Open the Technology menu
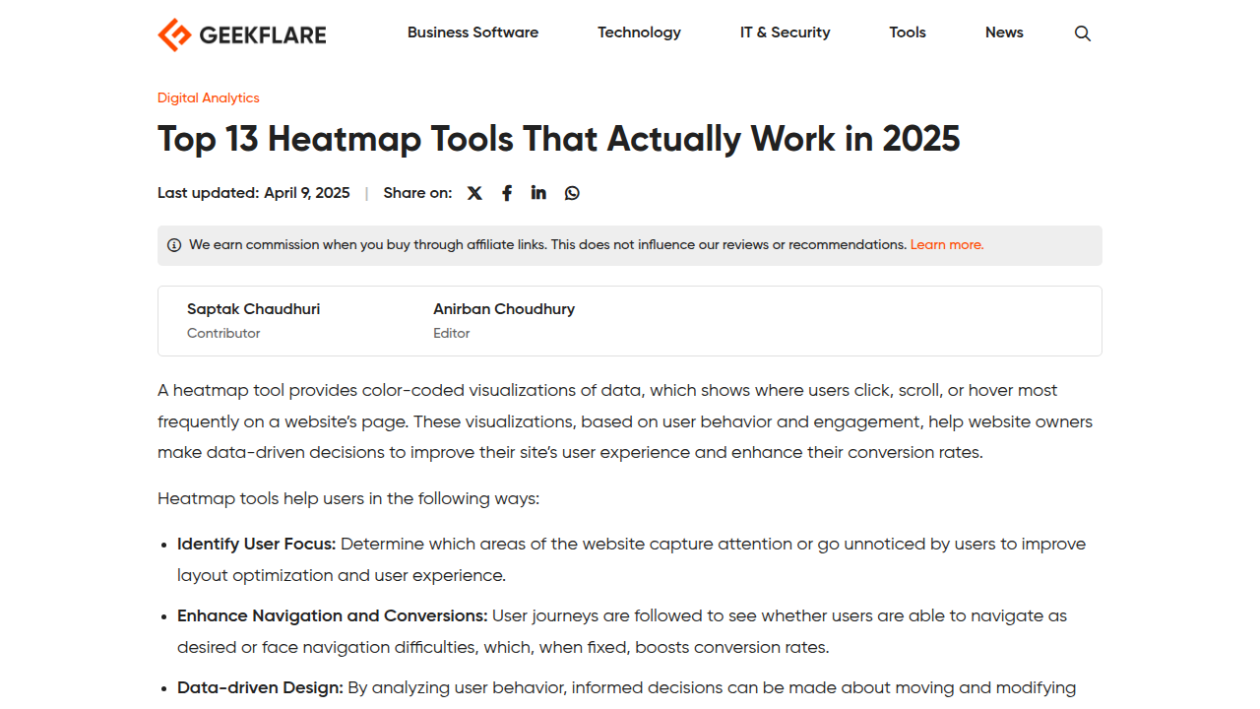 pos(639,32)
